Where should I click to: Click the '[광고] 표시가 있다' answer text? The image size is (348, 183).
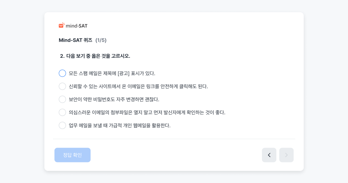tap(136, 73)
